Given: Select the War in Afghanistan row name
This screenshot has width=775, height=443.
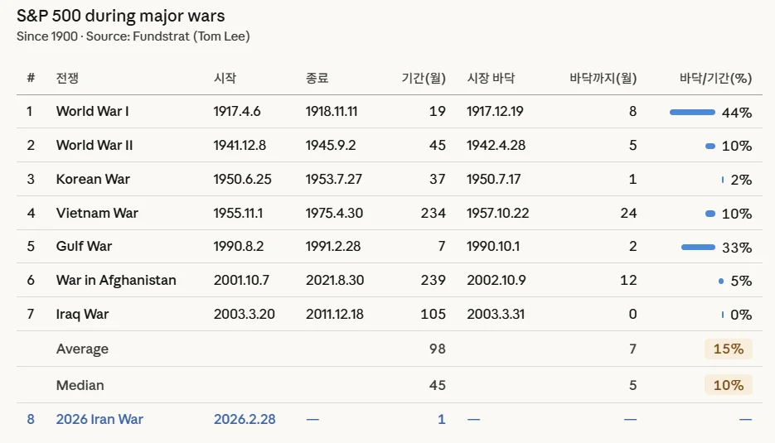Looking at the screenshot, I should (x=116, y=280).
